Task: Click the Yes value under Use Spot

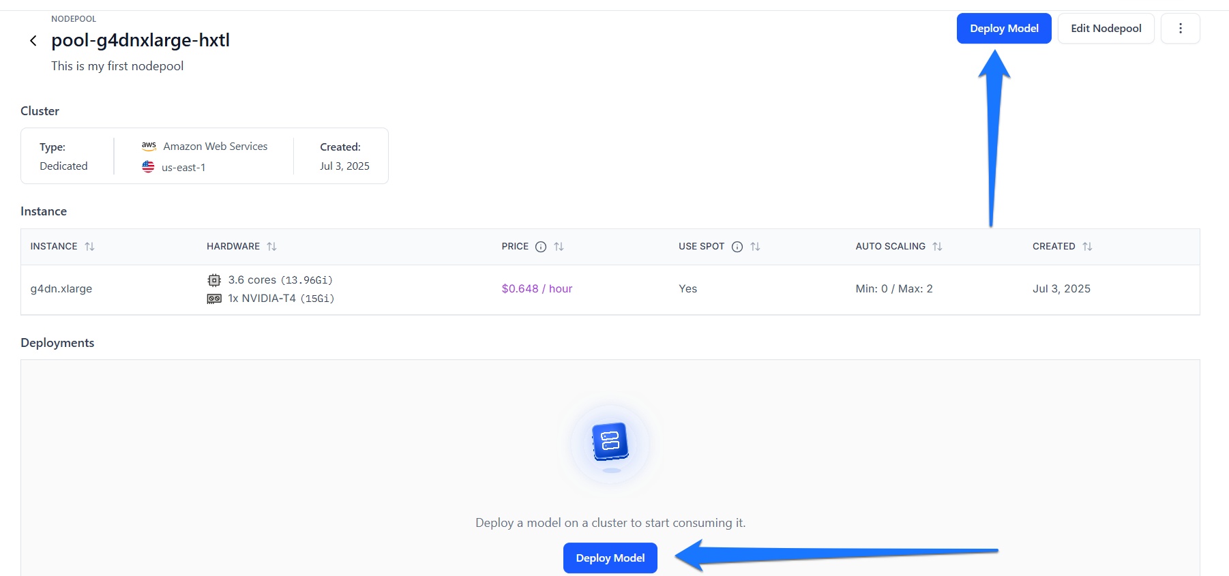Action: click(x=687, y=289)
